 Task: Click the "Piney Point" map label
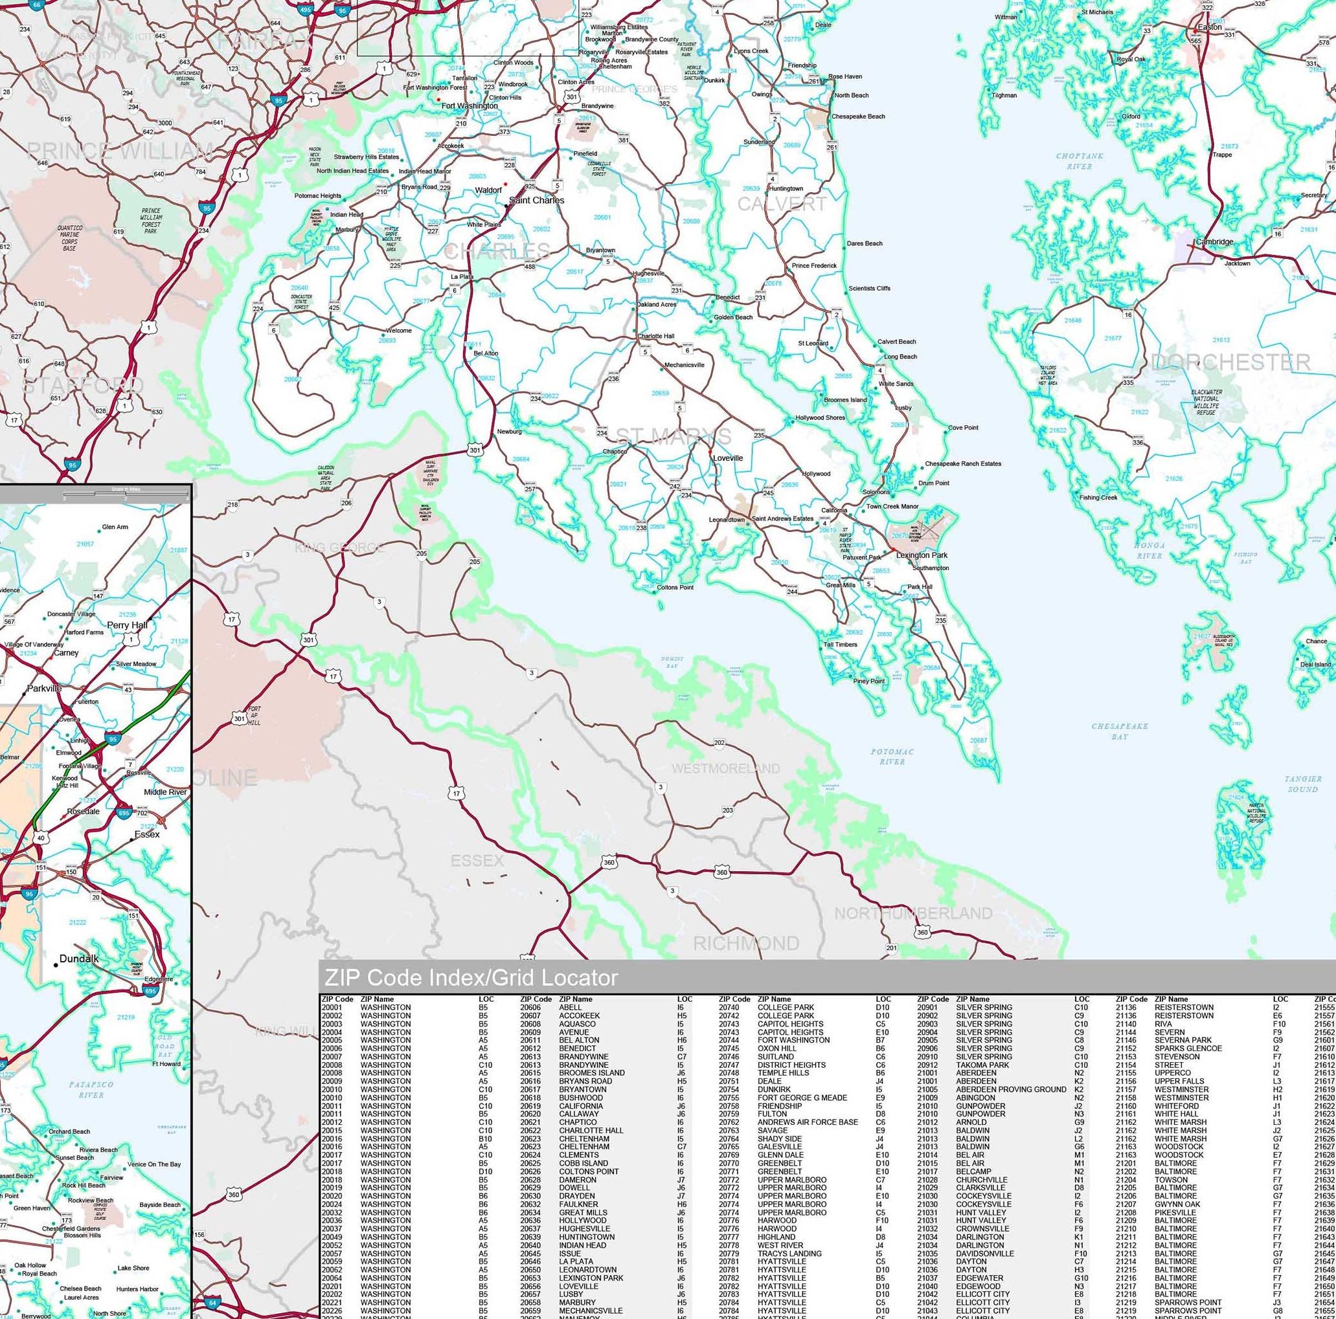point(868,681)
